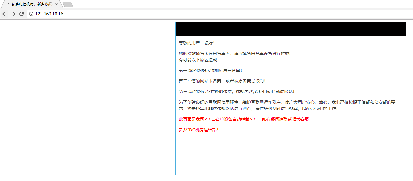The image size is (413, 181).
Task: Click the greeting text 尊敬的用户，您好!
Action: (x=197, y=43)
